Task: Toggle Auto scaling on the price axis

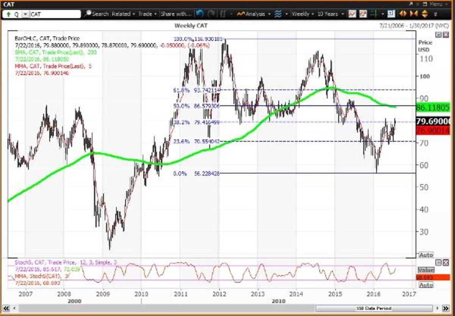Action: pyautogui.click(x=425, y=254)
